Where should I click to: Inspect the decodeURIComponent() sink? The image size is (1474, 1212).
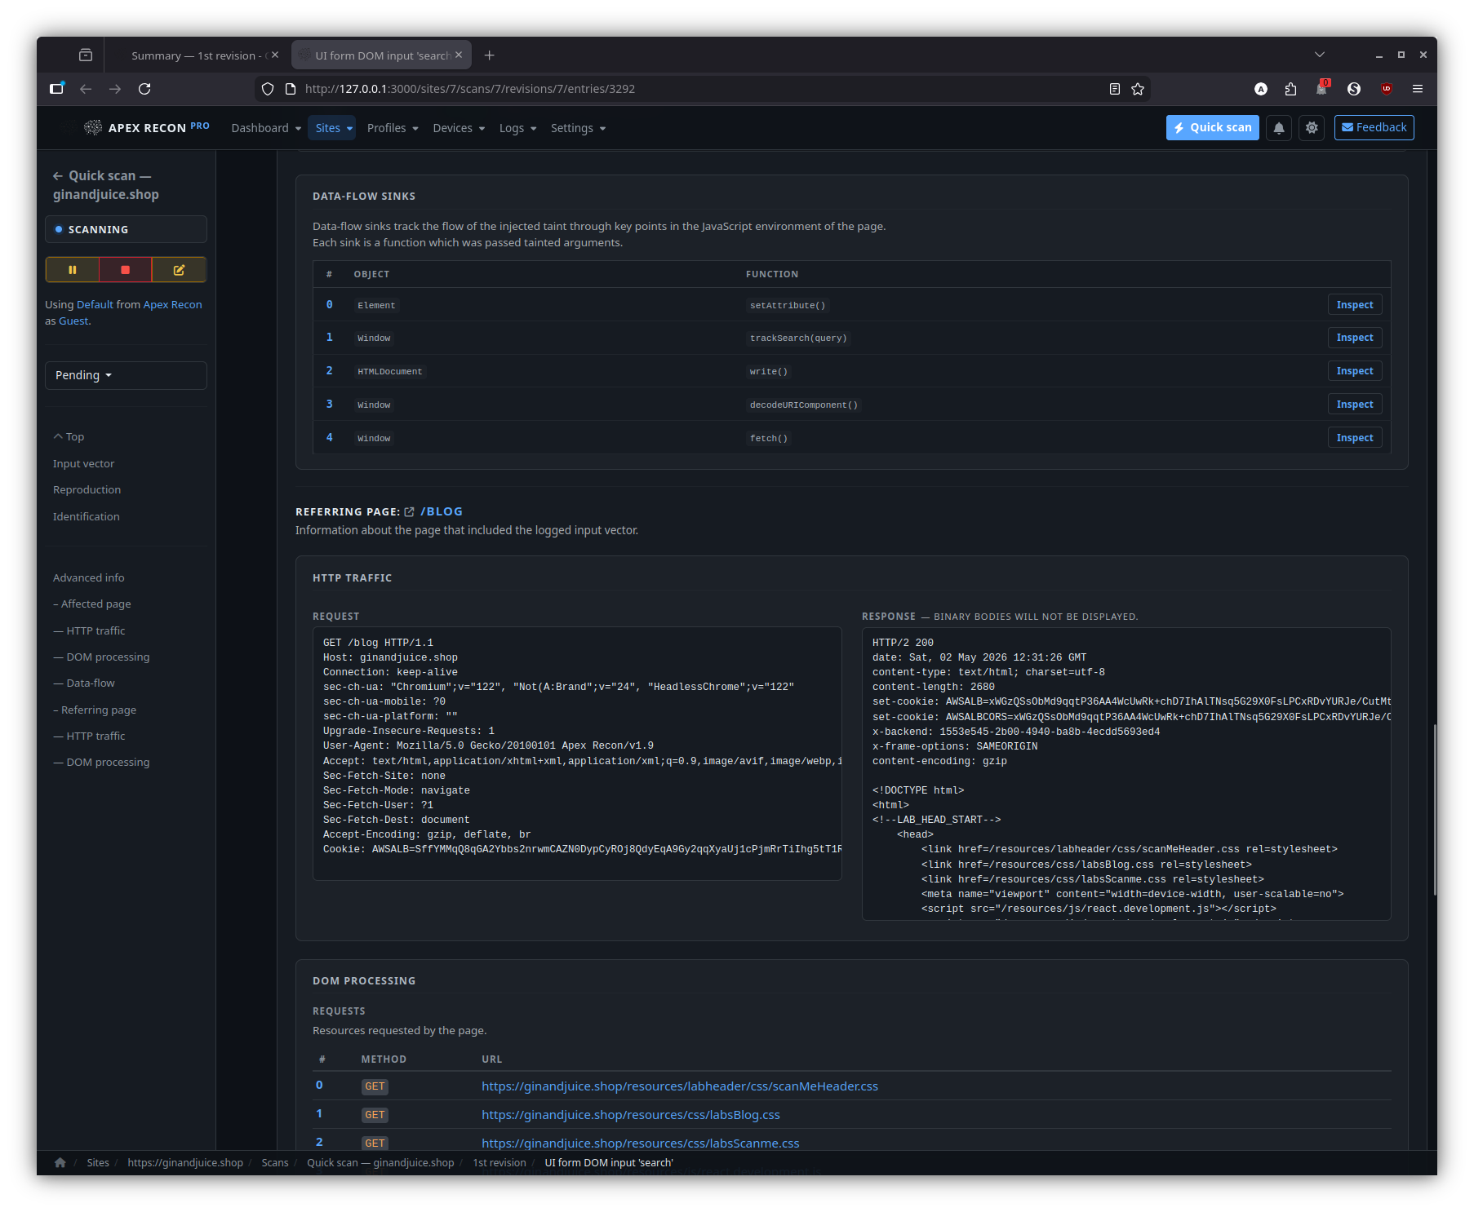(x=1355, y=405)
